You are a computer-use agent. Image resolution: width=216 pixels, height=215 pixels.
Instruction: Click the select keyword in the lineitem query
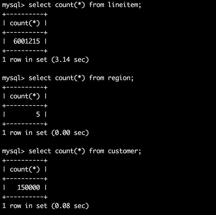click(x=40, y=5)
